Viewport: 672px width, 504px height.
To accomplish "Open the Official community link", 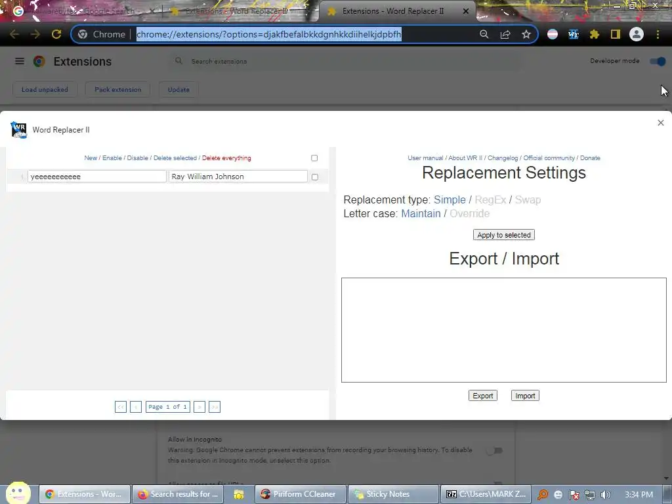I will coord(549,158).
